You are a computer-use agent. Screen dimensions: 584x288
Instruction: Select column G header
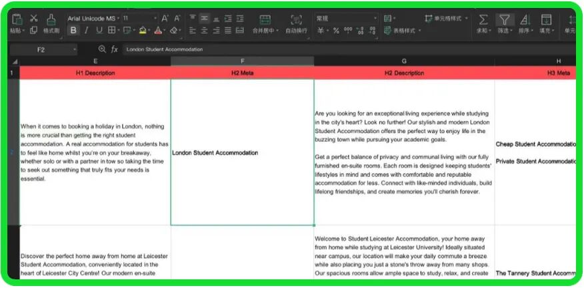pos(404,61)
